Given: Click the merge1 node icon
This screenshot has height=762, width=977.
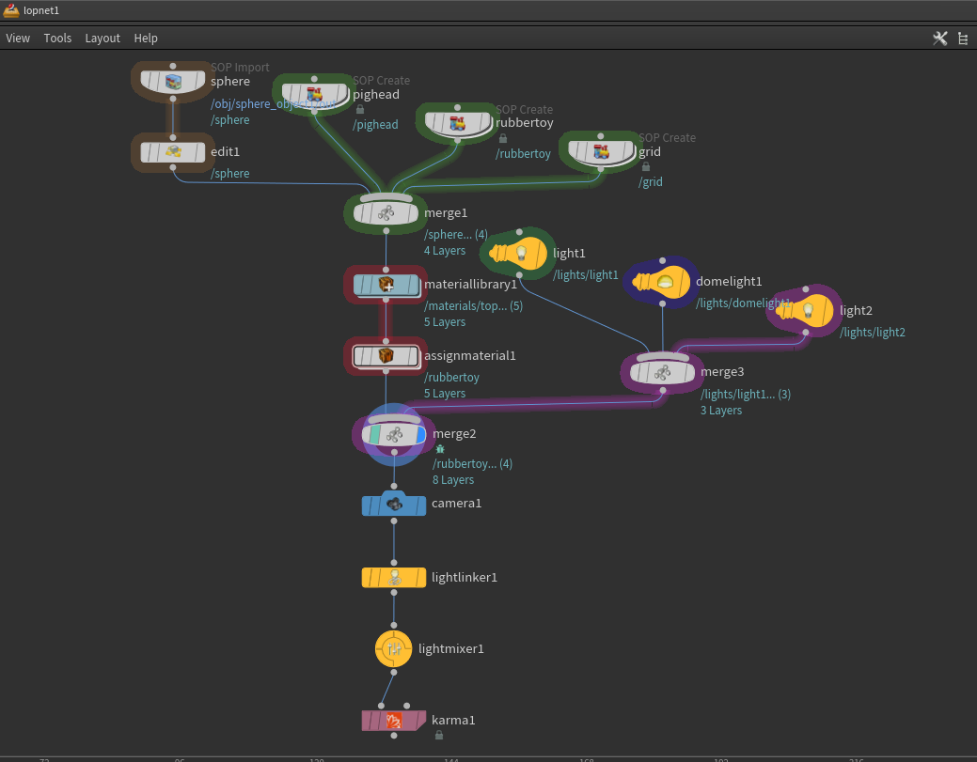Looking at the screenshot, I should click(385, 212).
